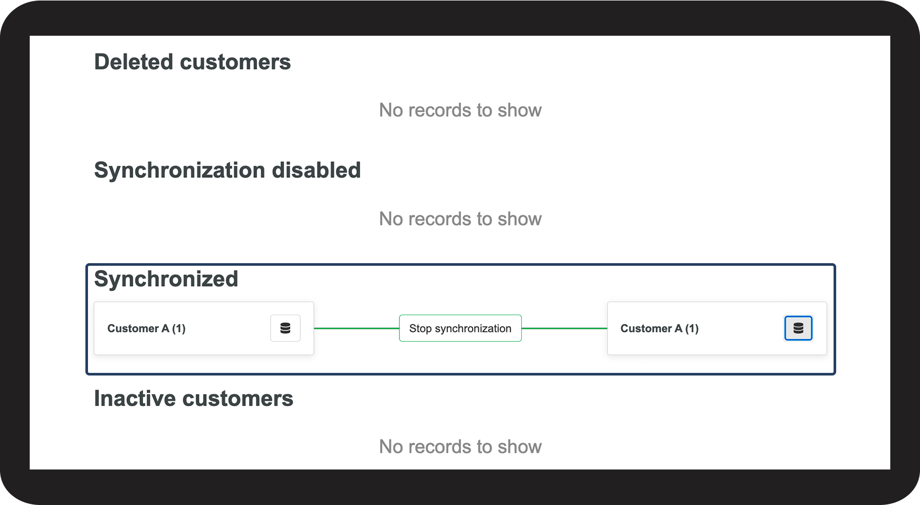The width and height of the screenshot is (920, 505).
Task: Click green connector line left of Stop synchronization
Action: (x=357, y=328)
